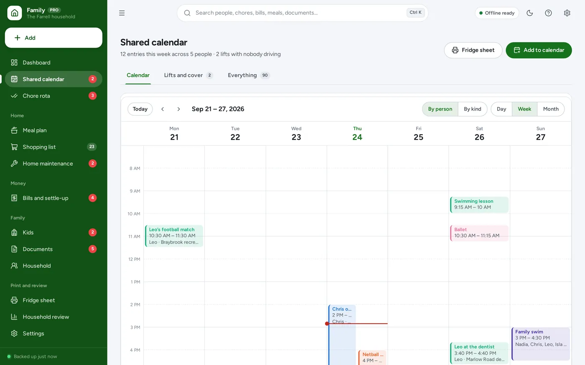Select the By kind grouping toggle
Screen dimensions: 585x365
473,109
